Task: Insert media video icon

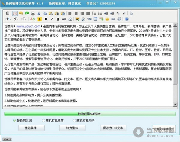Action: [x=89, y=19]
